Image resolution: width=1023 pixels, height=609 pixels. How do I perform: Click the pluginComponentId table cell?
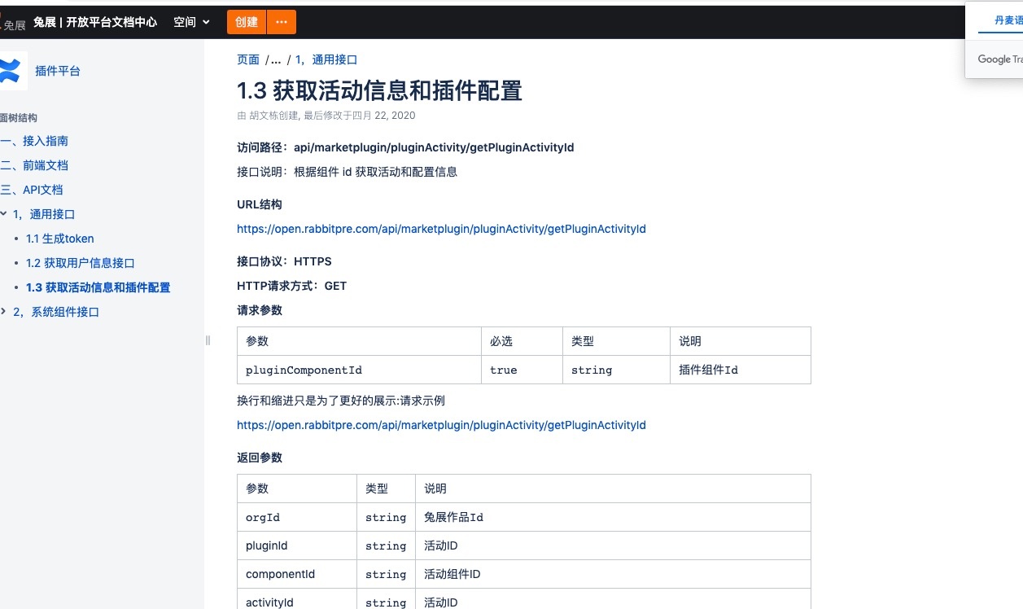359,370
